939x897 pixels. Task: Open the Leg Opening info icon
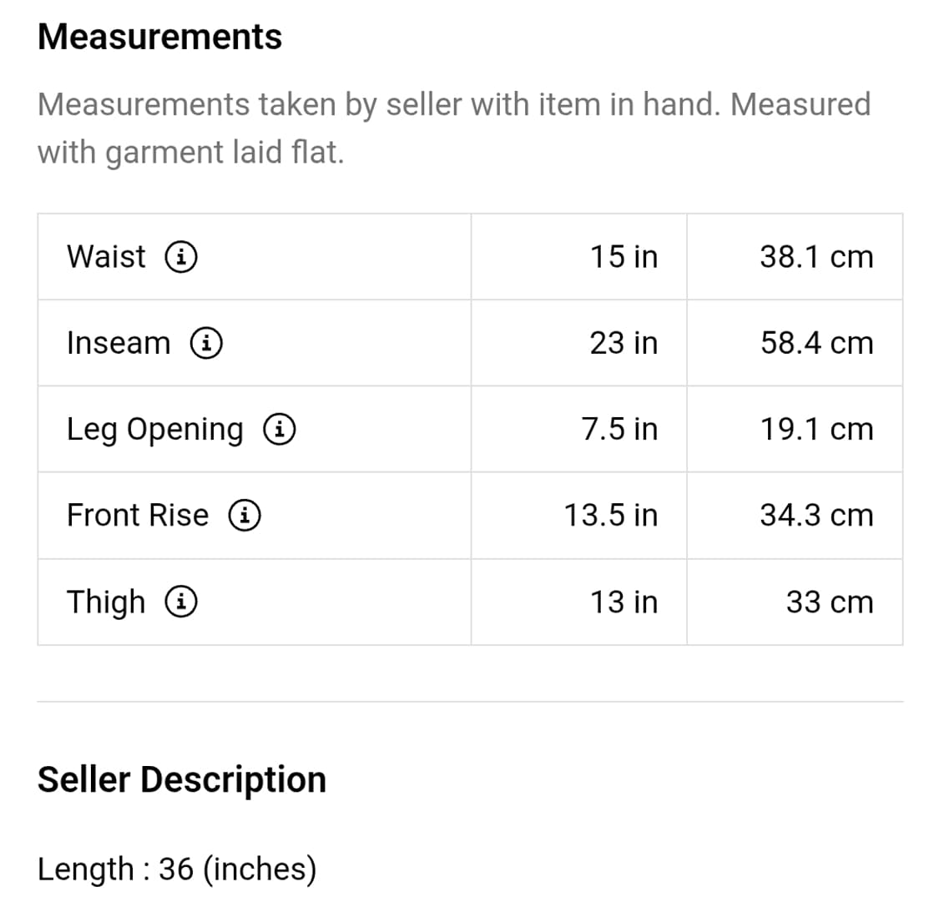280,430
